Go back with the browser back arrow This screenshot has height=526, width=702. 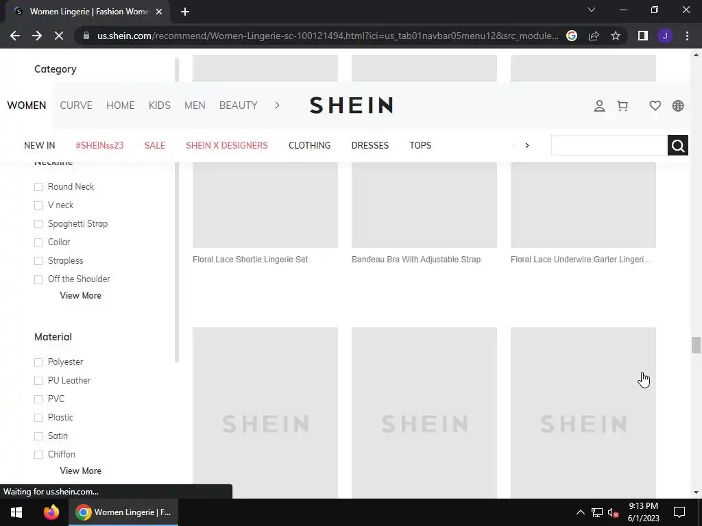click(x=15, y=36)
